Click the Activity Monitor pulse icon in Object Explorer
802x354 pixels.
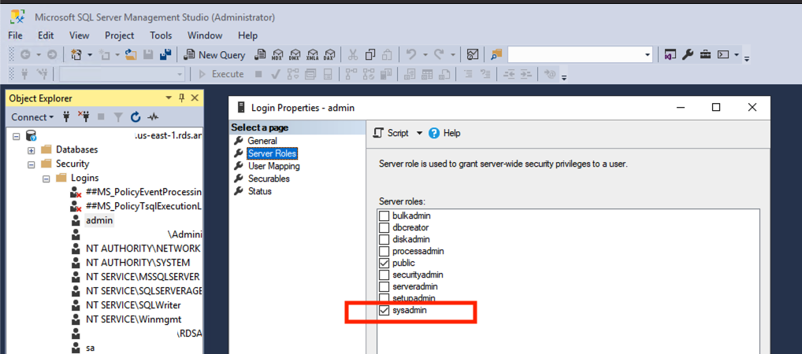152,117
